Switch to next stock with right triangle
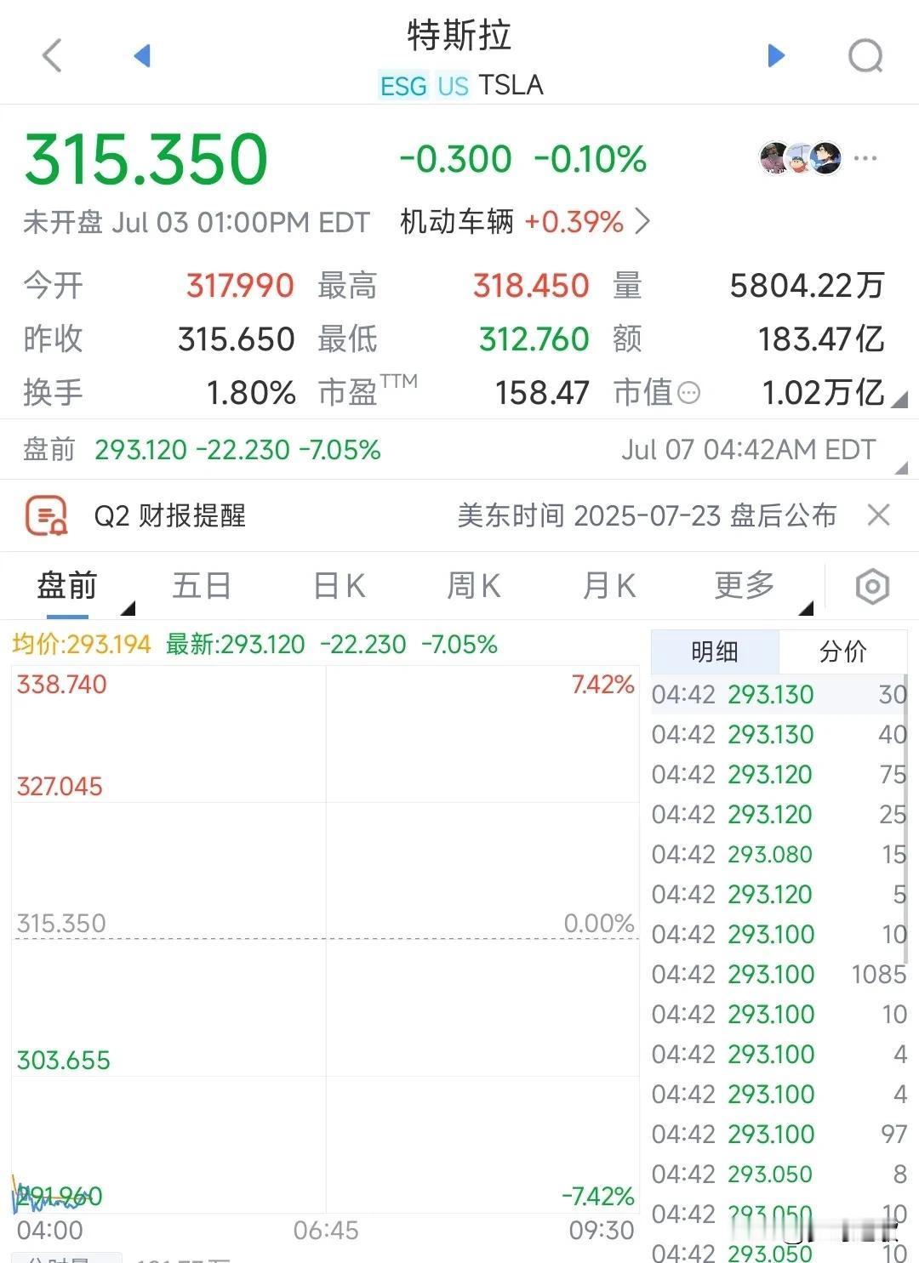This screenshot has width=919, height=1263. [x=776, y=55]
